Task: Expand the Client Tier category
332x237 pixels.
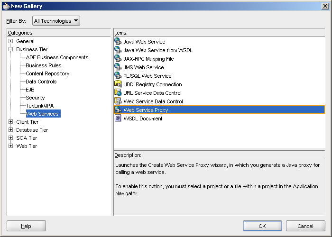Action: point(11,122)
